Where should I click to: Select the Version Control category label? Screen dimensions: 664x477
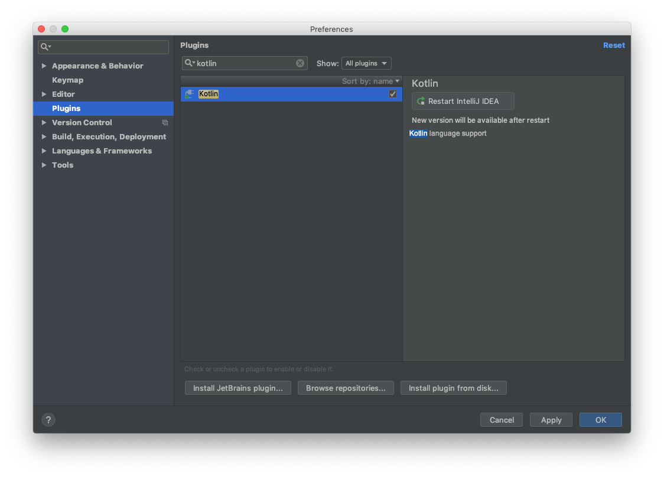pos(82,123)
